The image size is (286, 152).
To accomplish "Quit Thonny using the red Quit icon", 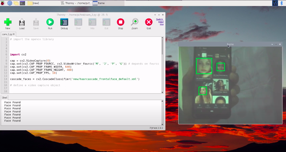I will coord(149,22).
